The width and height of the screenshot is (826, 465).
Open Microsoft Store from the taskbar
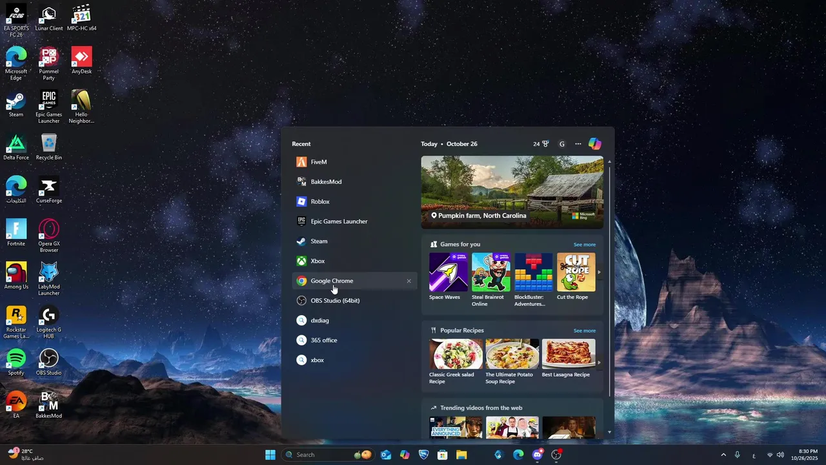pos(442,455)
